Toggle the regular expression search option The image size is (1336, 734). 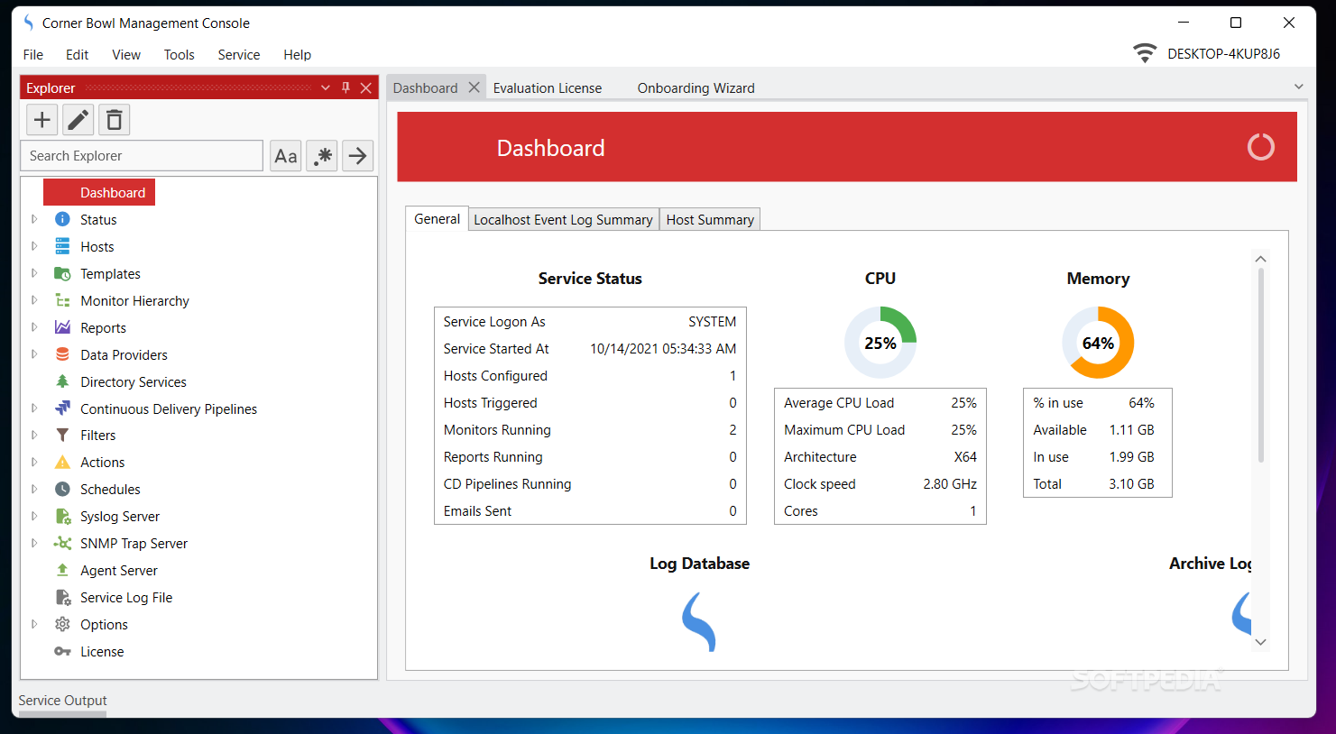click(322, 156)
